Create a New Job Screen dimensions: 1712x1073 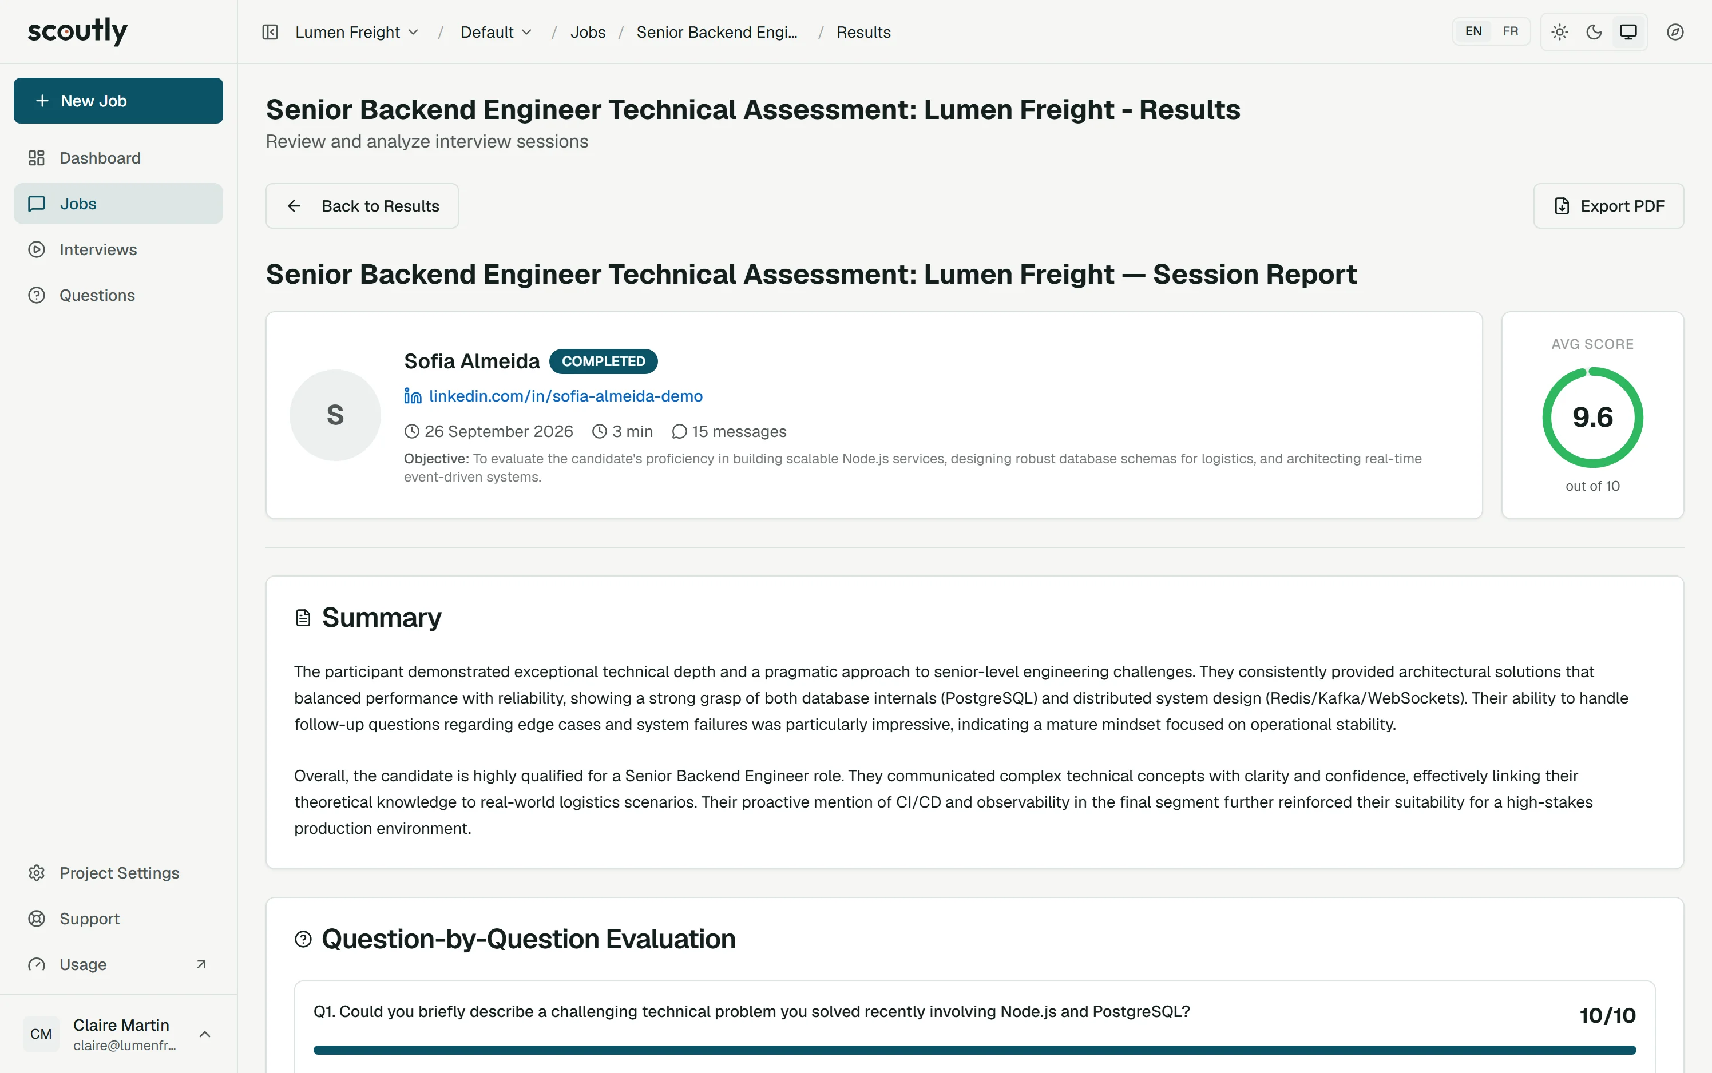click(118, 101)
